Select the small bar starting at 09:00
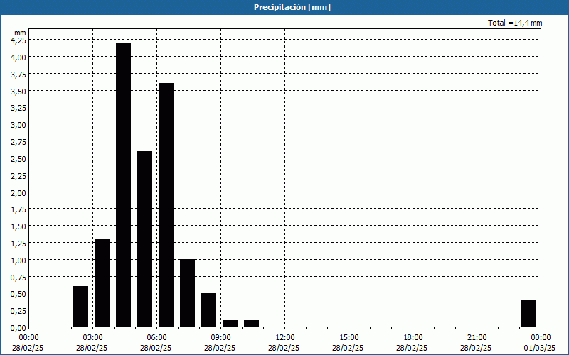The image size is (569, 355). 230,324
